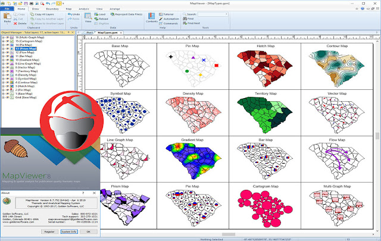Viewport: 381px width, 241px height.
Task: Click Reproject Data File(s) icon
Action: pos(113,14)
